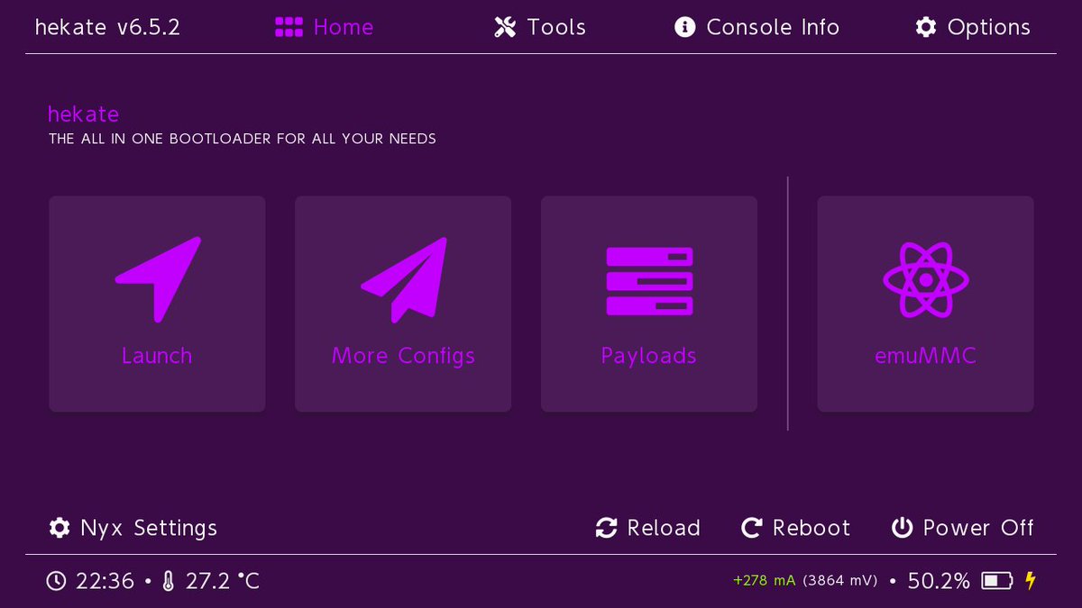Open the emuMMC atom icon
Viewport: 1082px width, 608px height.
click(x=925, y=280)
